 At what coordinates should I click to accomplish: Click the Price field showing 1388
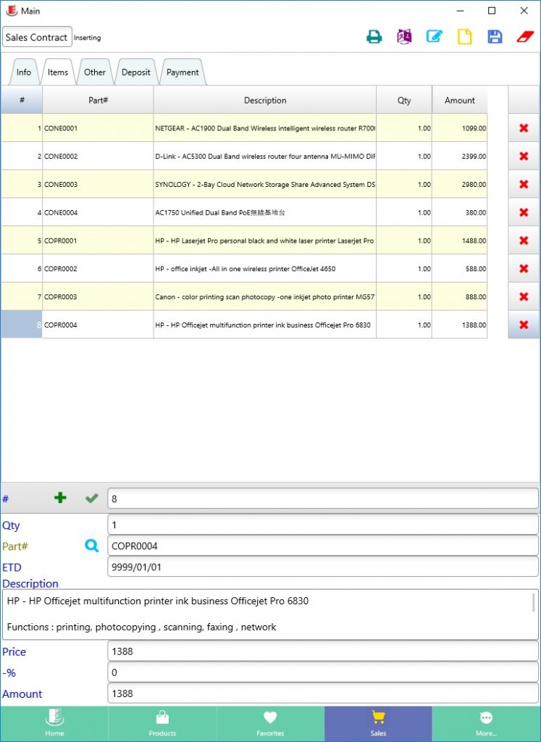click(323, 651)
